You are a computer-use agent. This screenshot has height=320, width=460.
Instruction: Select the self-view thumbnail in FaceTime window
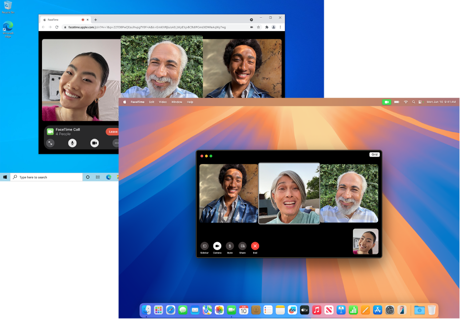point(366,241)
